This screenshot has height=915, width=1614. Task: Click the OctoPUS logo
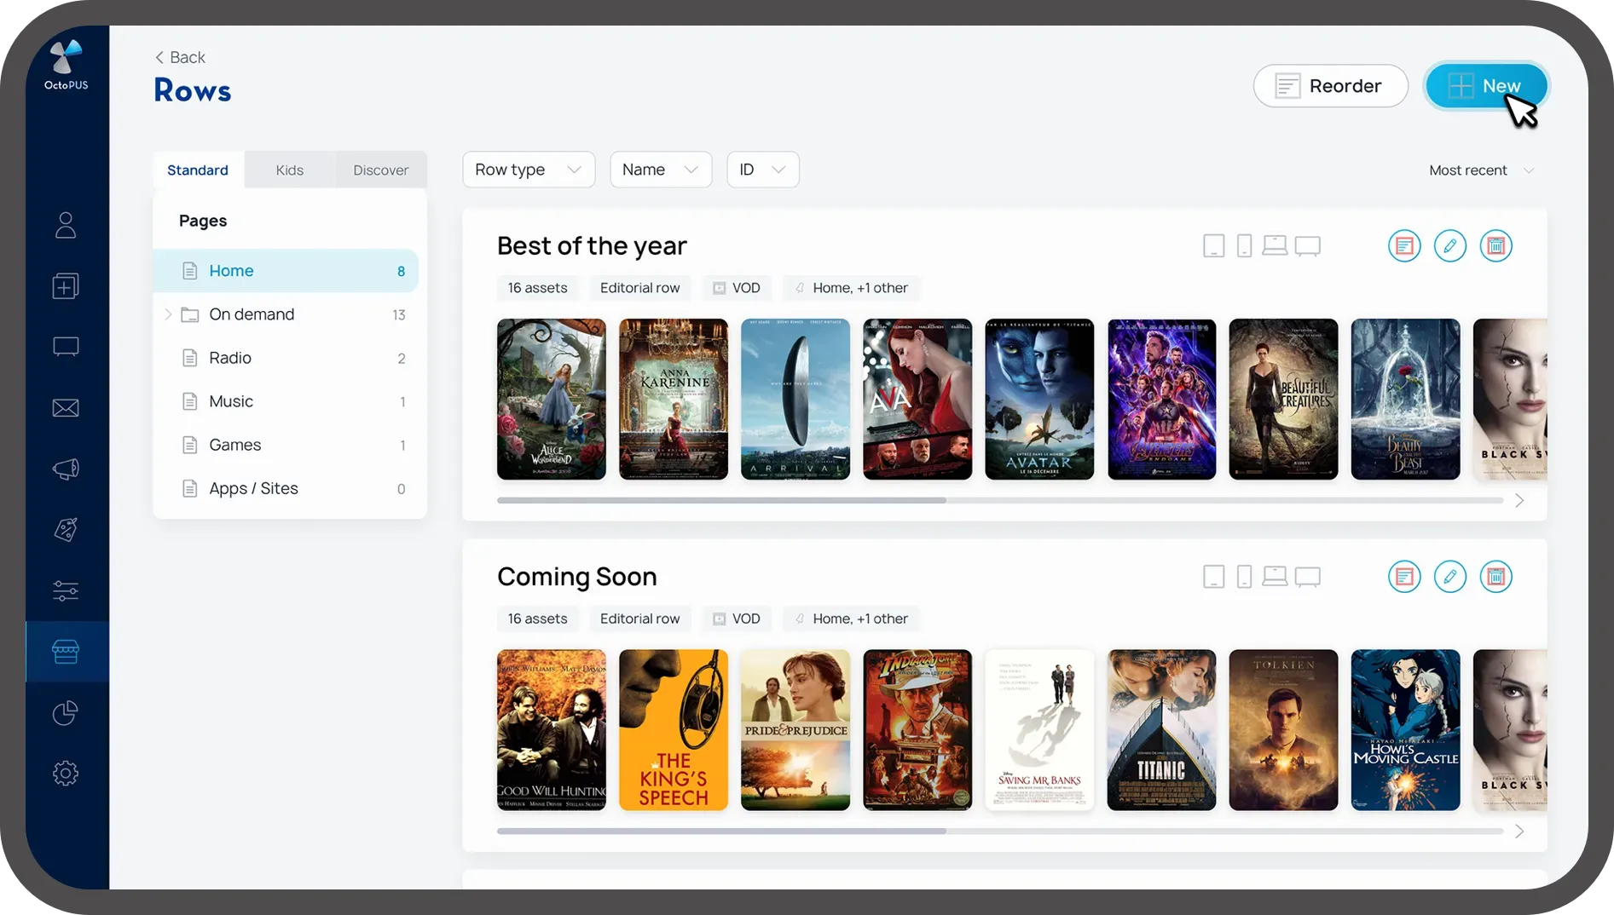tap(67, 65)
